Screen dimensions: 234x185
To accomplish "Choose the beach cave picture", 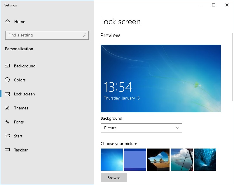I will (158, 160).
